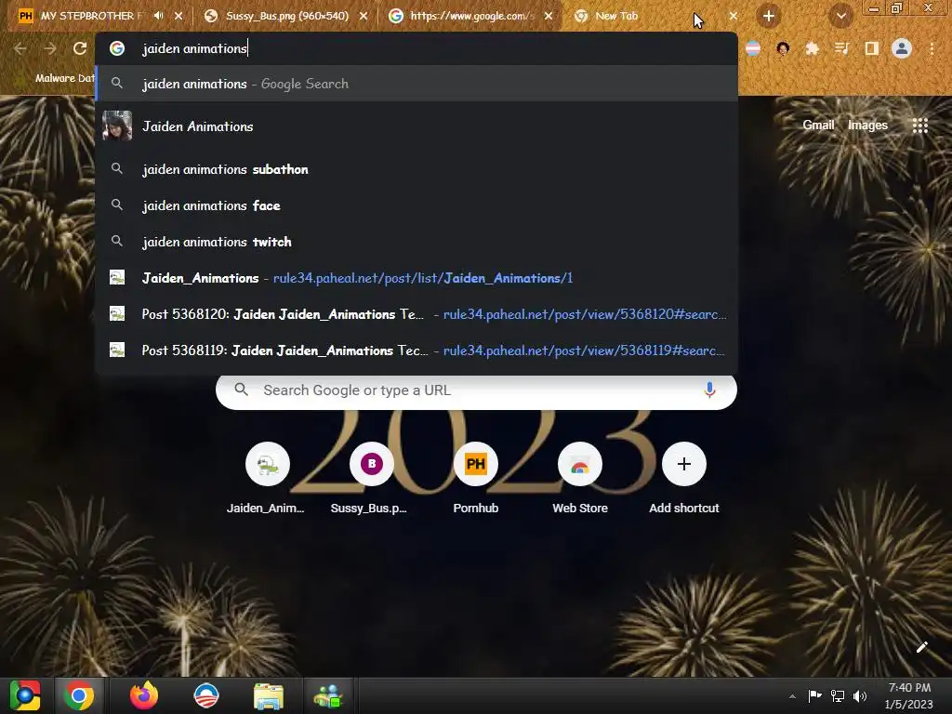Open the Messenger people icon in taskbar
952x714 pixels.
tap(328, 696)
